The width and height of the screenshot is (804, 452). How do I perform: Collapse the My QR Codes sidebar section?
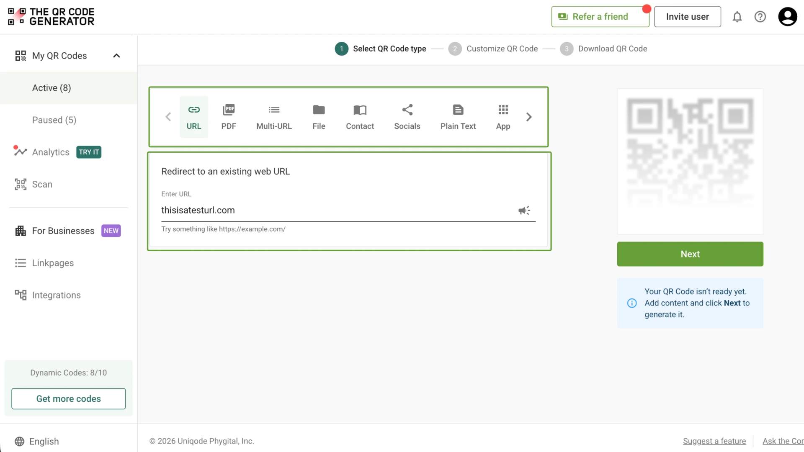[x=116, y=56]
